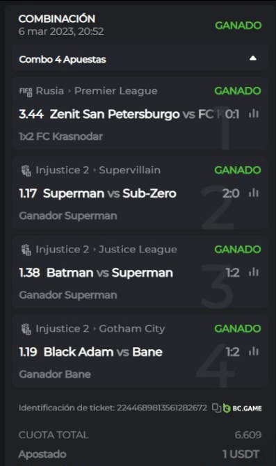Select the Batman vs Superman match title
Screen dimensions: 276x466
click(110, 273)
